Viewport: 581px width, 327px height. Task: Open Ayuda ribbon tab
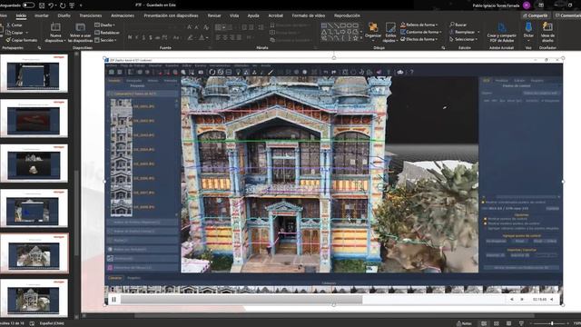pos(253,15)
